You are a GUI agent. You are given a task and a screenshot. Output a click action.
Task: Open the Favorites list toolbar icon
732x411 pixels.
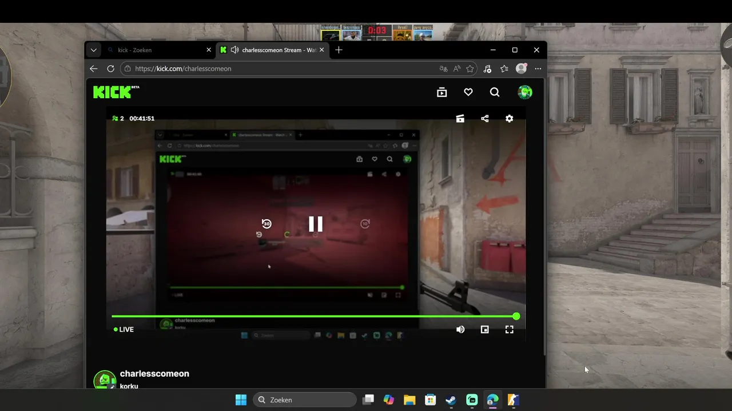pyautogui.click(x=504, y=68)
